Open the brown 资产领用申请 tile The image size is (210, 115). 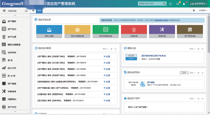pos(190,32)
